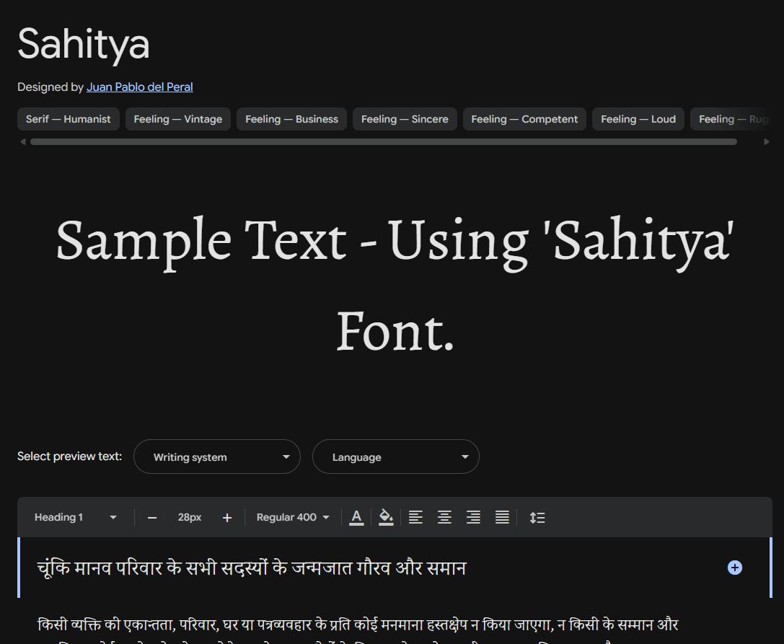
Task: Open the Heading 1 style dropdown
Action: (x=76, y=518)
